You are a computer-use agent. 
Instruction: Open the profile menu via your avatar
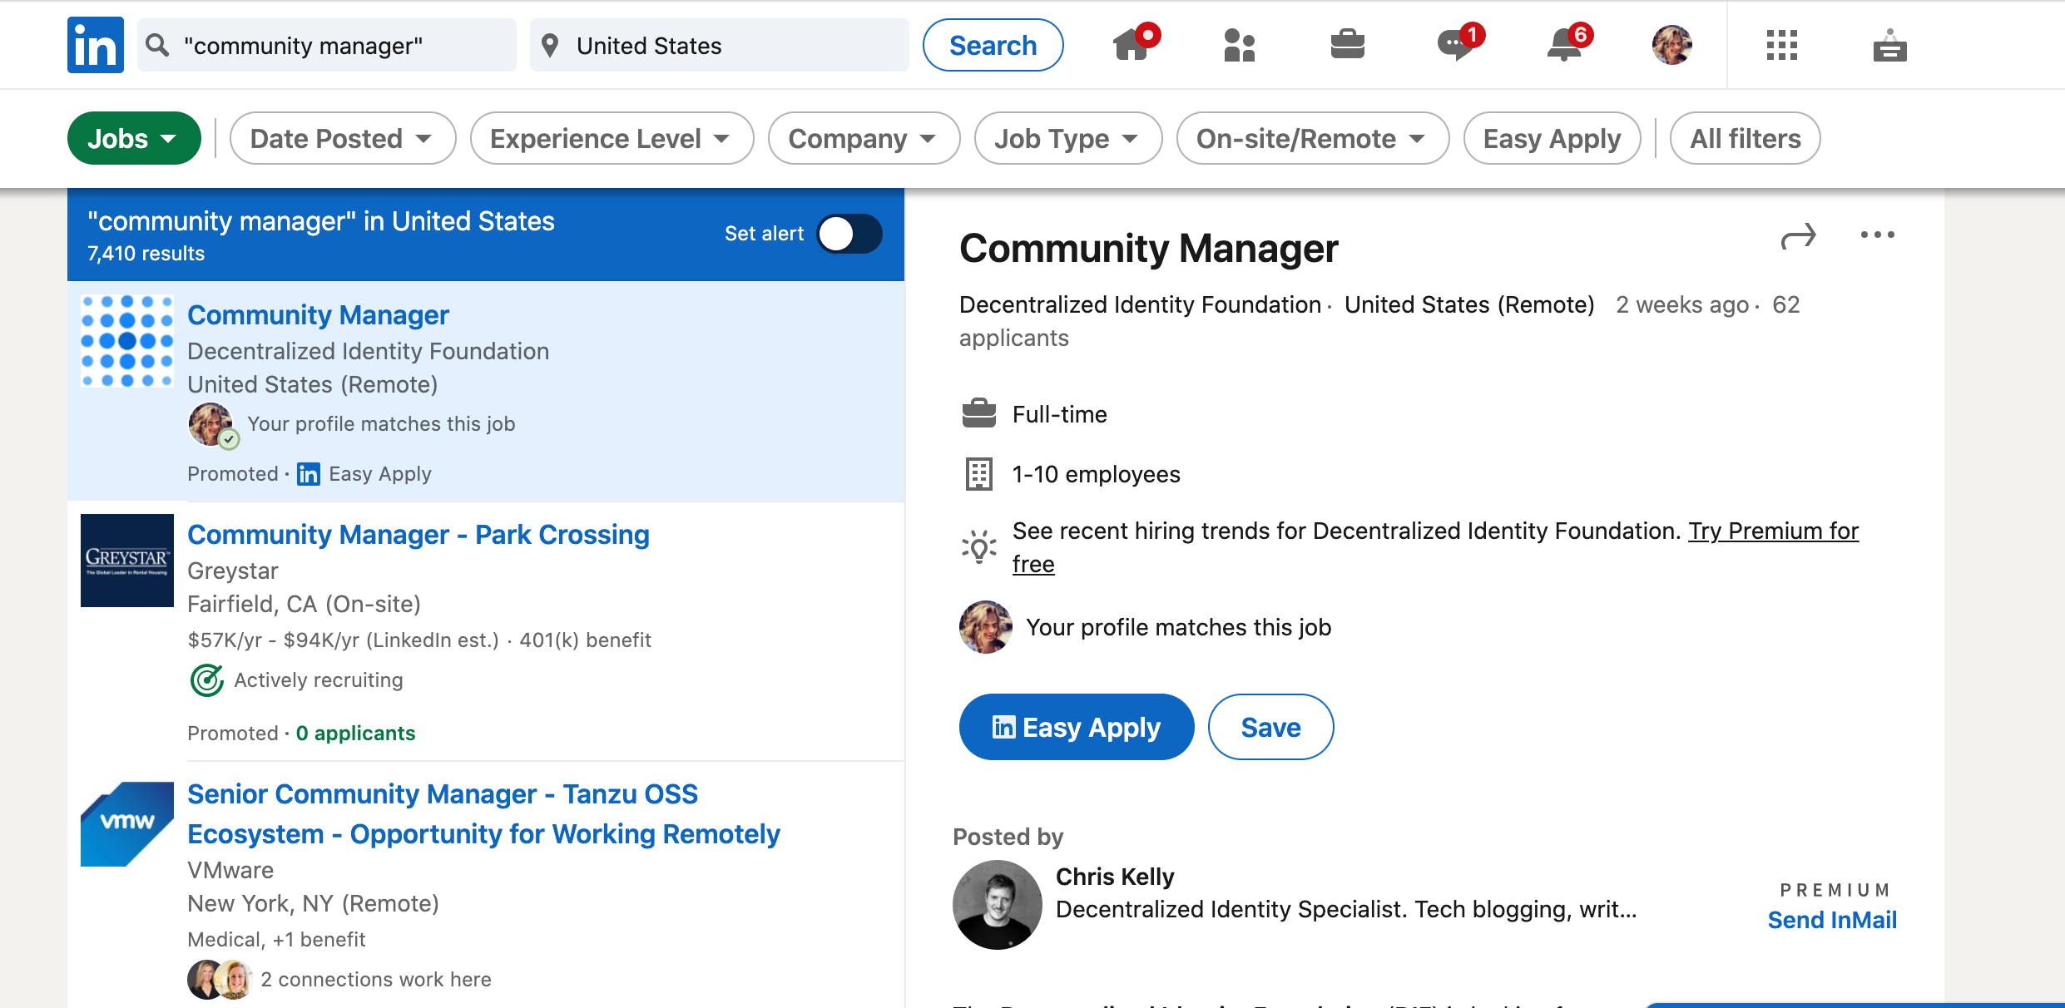point(1672,46)
